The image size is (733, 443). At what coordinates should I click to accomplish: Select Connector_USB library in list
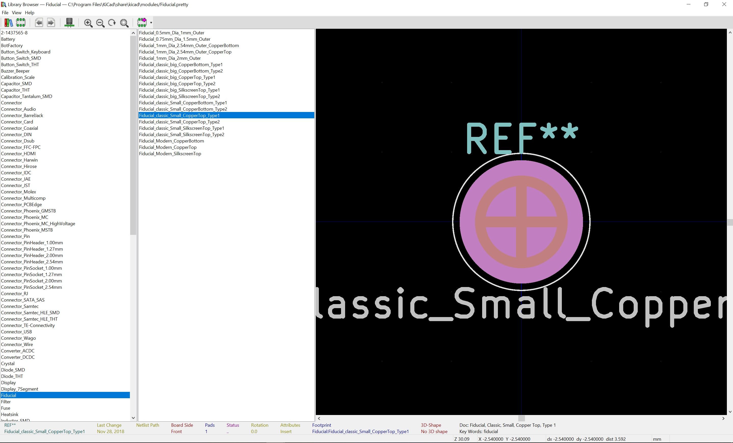point(16,332)
